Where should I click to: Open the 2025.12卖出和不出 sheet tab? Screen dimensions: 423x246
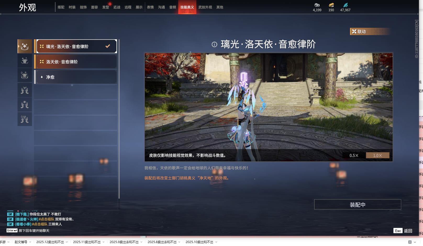pos(50,242)
